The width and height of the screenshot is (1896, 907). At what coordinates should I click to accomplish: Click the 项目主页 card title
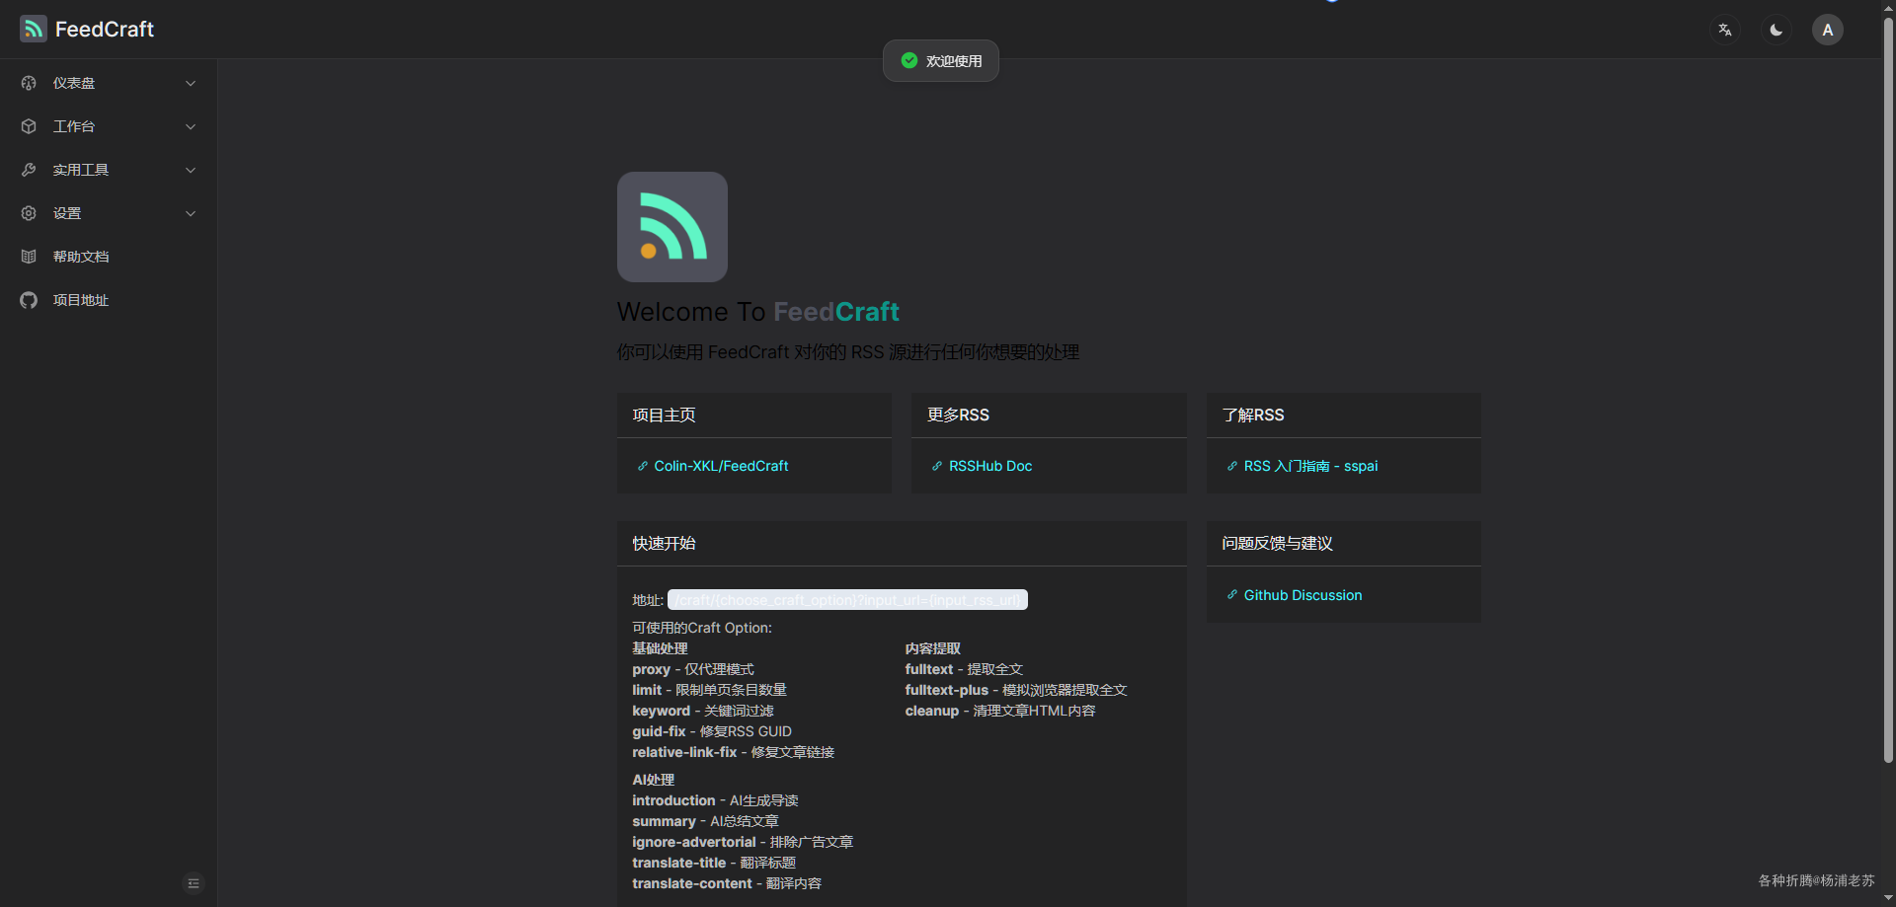664,416
